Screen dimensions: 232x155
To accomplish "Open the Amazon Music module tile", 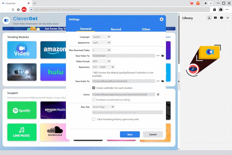I will click(53, 110).
